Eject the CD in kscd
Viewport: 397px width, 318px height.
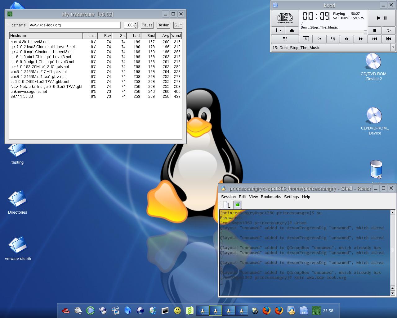tap(292, 30)
